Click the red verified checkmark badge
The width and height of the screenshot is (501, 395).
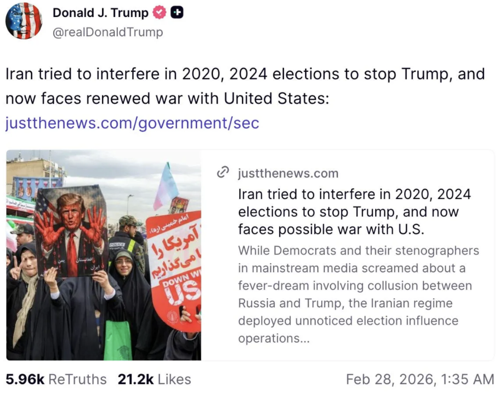point(159,14)
